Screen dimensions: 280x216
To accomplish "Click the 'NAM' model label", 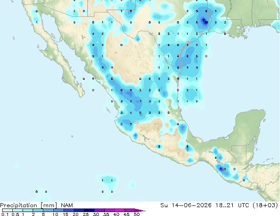I will [67, 205].
